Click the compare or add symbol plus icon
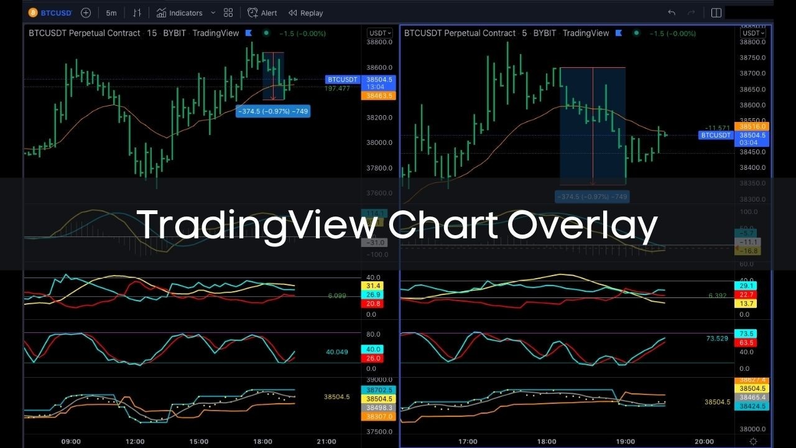The height and width of the screenshot is (448, 796). click(86, 12)
